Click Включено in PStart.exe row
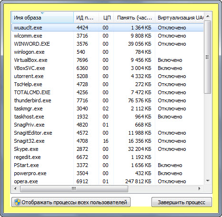Viewport: 222px width, 217px height. tap(170, 165)
